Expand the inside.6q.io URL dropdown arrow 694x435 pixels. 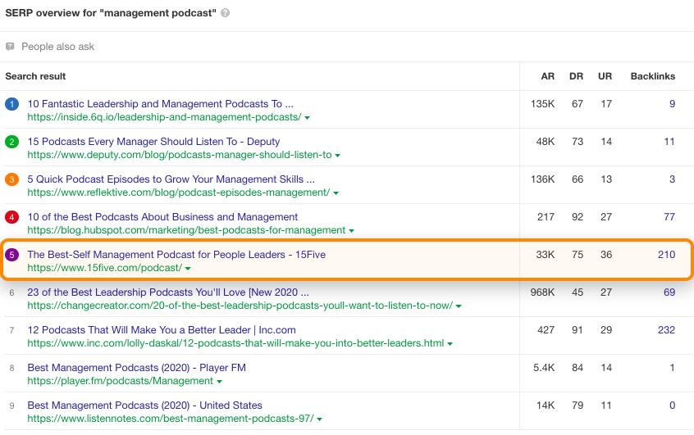tap(307, 118)
